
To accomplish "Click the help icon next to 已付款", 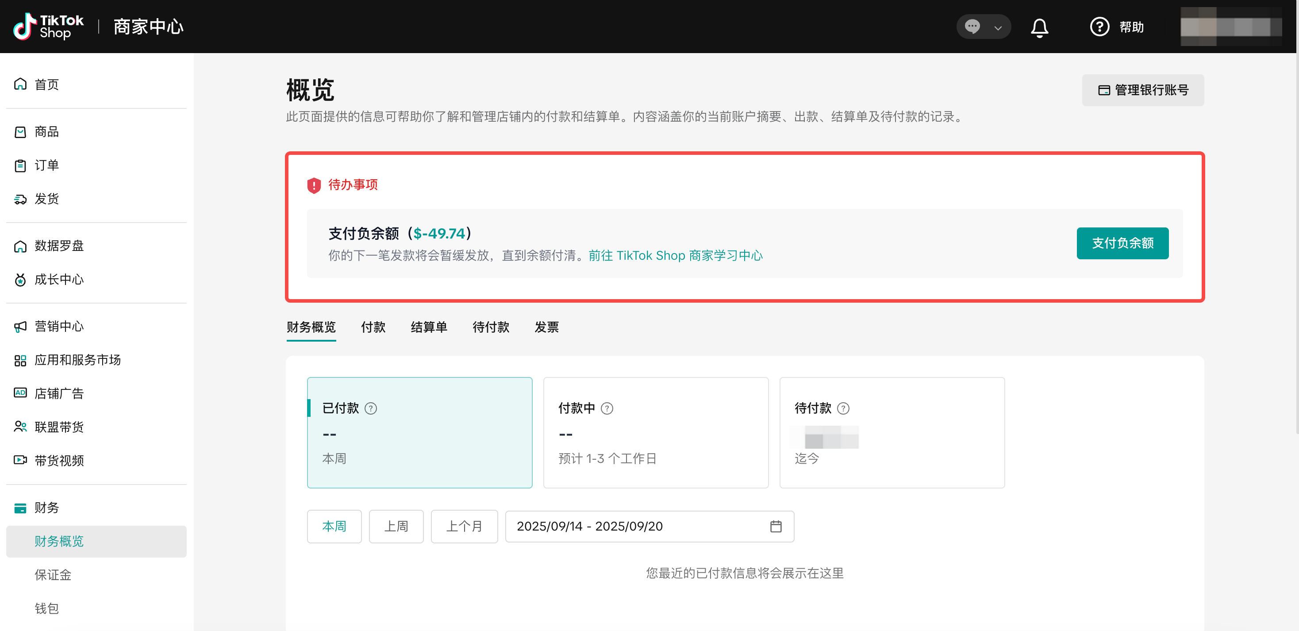I will point(371,408).
